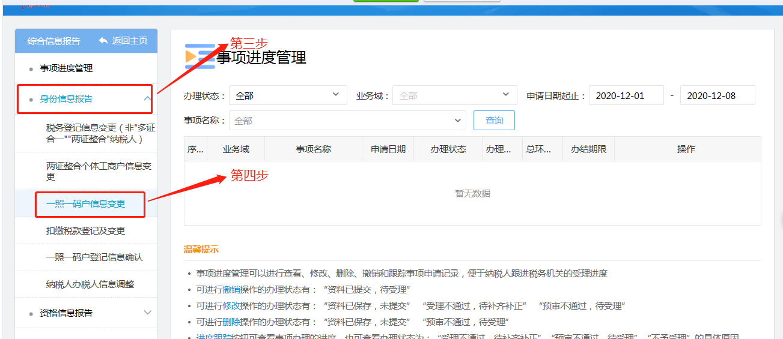
Task: Click the 办理状态 column header
Action: [448, 149]
